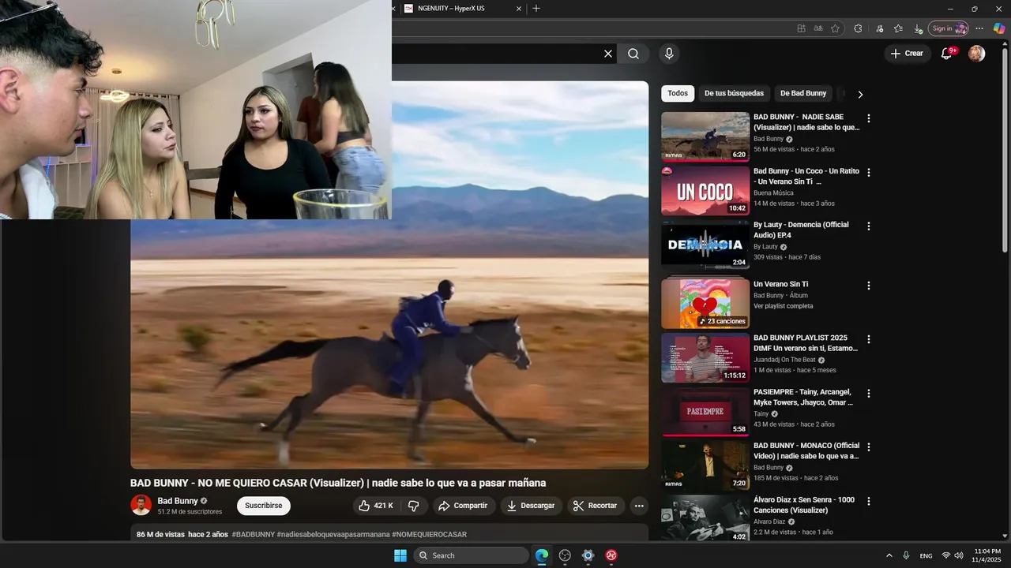Subscribe with the Suscribirse button
Screen dimensions: 1011x568
[263, 506]
